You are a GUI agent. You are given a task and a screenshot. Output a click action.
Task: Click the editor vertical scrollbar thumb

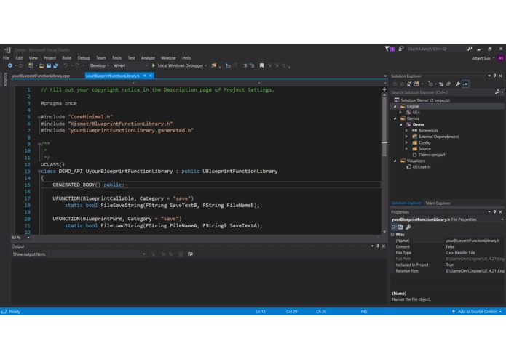[384, 126]
